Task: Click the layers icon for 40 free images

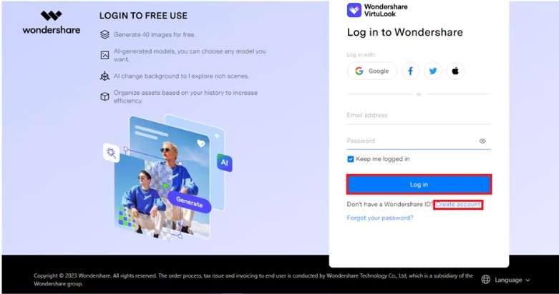Action: pos(104,34)
